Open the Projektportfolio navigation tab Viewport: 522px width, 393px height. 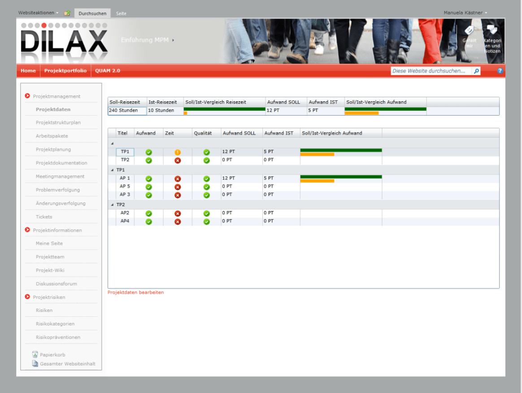point(65,71)
